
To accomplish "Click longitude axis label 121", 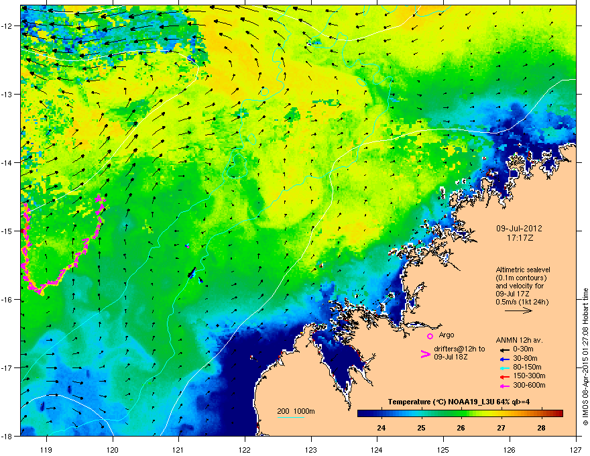I will point(178,449).
